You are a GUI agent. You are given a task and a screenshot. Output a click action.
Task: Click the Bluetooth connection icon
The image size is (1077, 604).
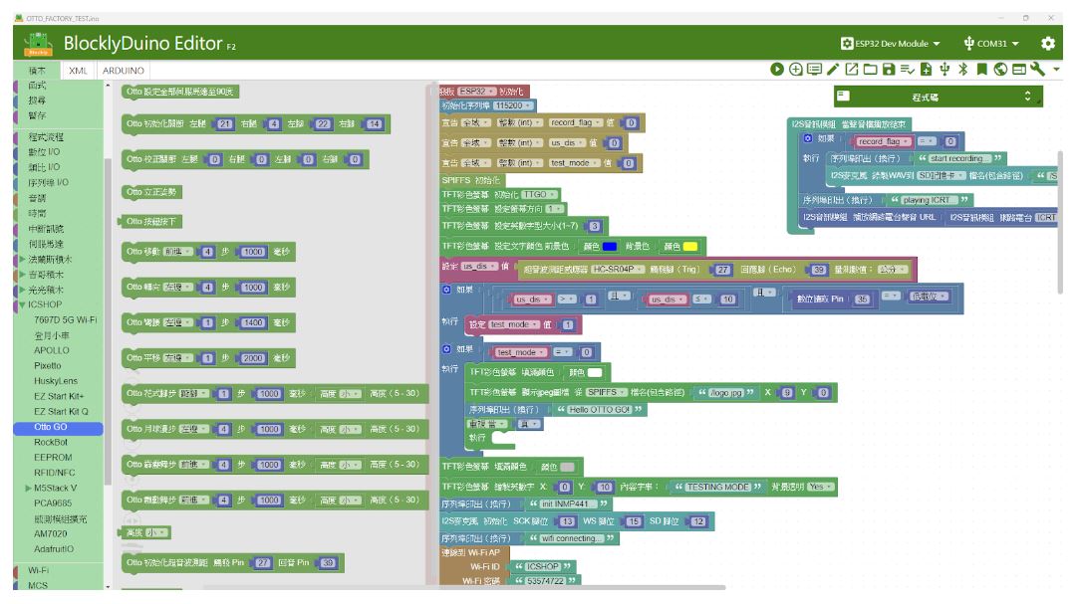[961, 68]
